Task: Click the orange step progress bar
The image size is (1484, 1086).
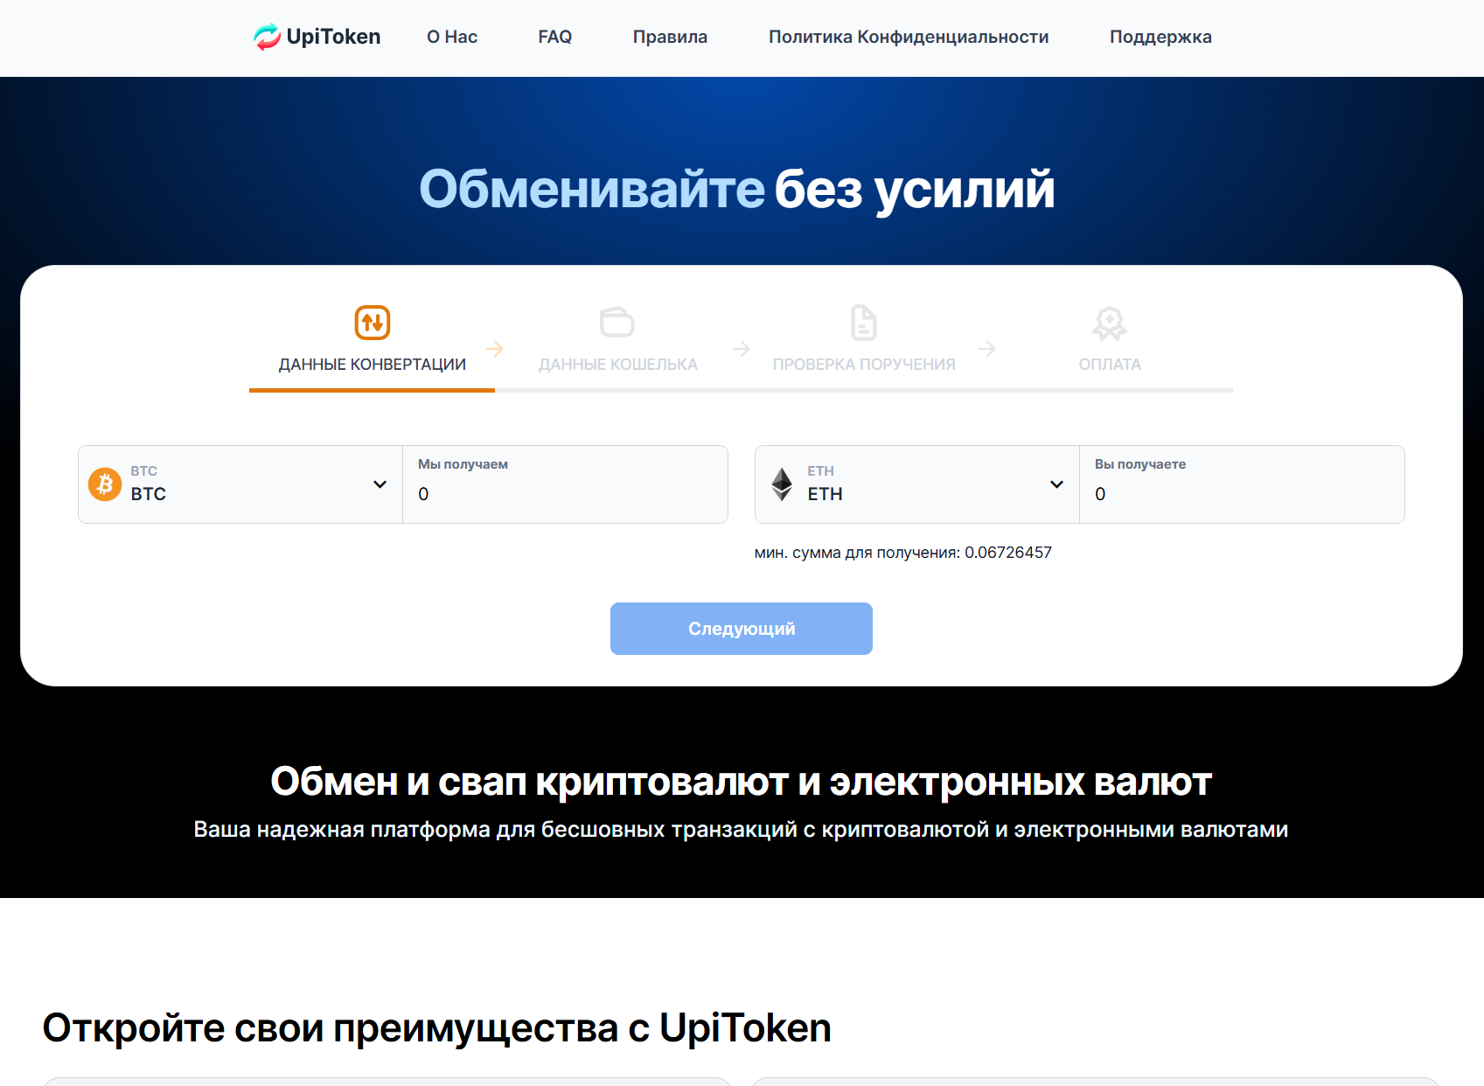Action: (x=371, y=392)
